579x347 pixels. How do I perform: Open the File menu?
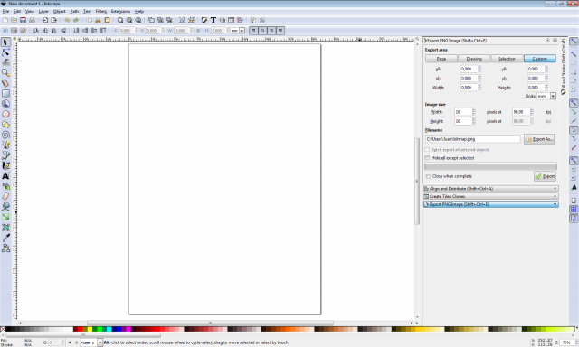[5, 12]
